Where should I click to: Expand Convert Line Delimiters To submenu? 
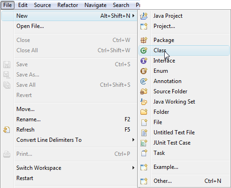click(133, 140)
